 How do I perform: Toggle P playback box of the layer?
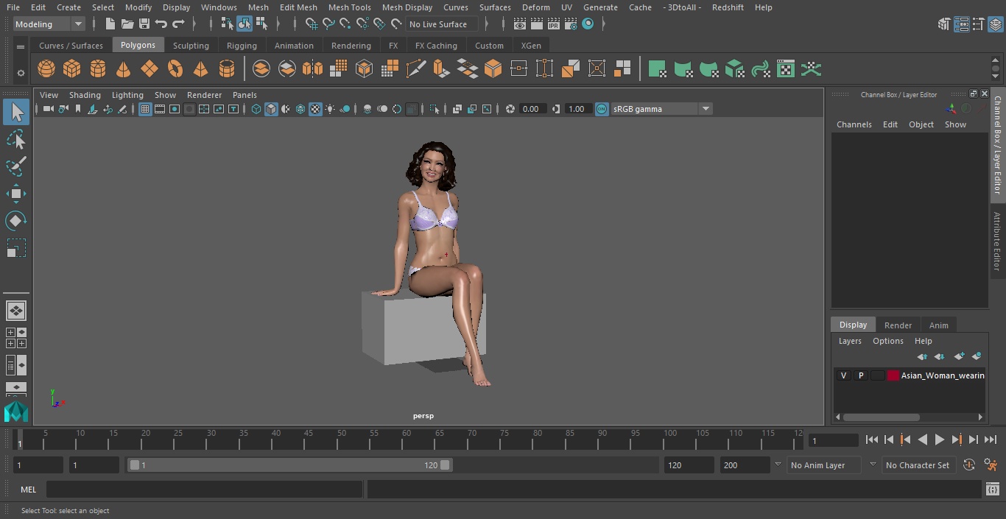[861, 375]
